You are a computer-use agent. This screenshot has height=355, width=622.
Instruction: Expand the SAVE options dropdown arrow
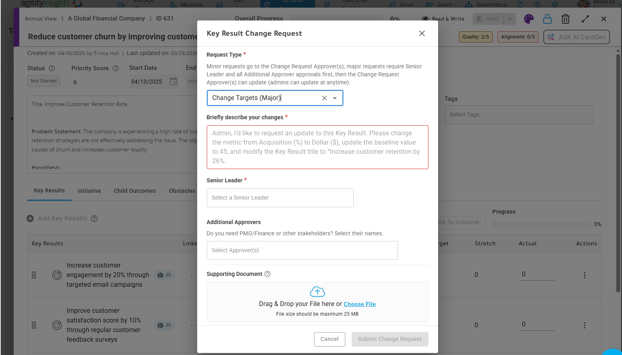(x=510, y=19)
